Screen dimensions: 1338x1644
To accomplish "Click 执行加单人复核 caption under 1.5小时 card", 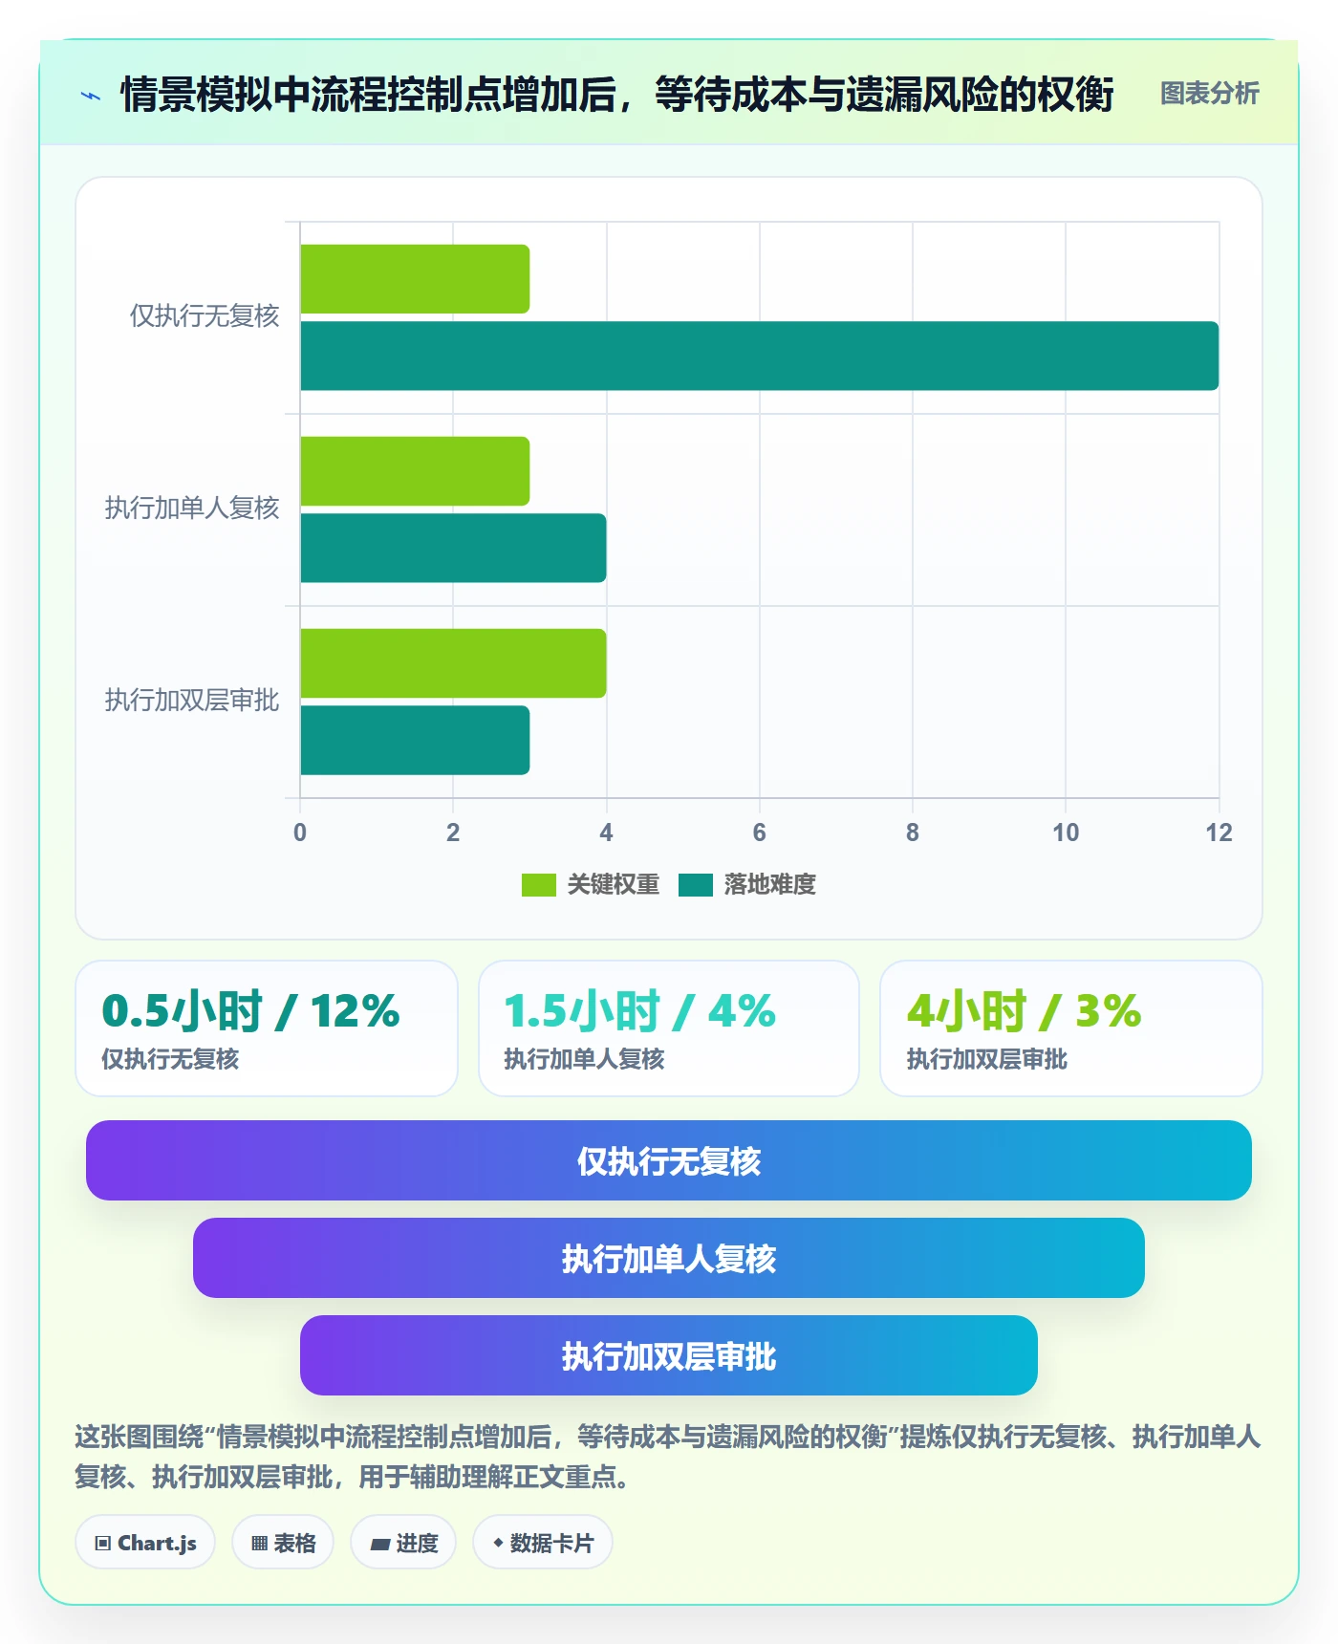I will coord(584,1059).
